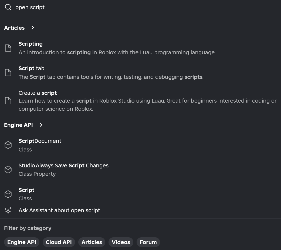Image resolution: width=281 pixels, height=250 pixels.
Task: Expand the Articles section chevron
Action: point(33,28)
